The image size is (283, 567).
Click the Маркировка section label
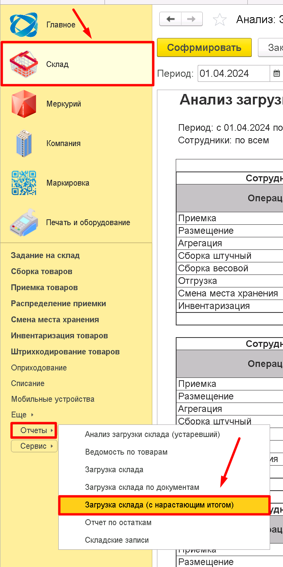[x=68, y=183]
